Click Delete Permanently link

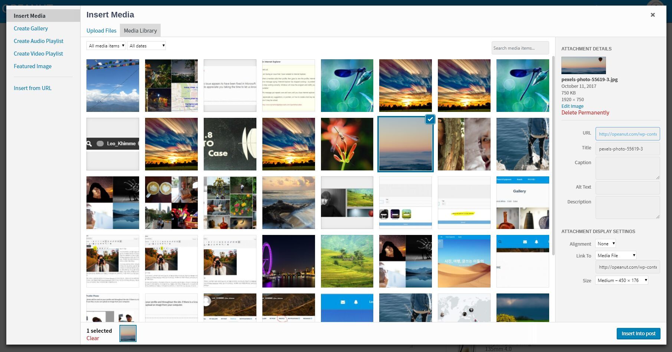point(585,113)
